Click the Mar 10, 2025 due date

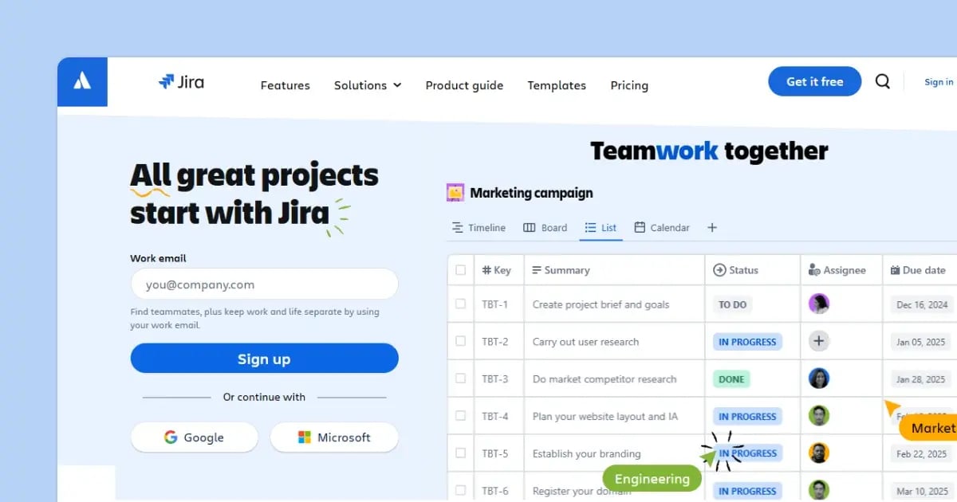coord(921,491)
